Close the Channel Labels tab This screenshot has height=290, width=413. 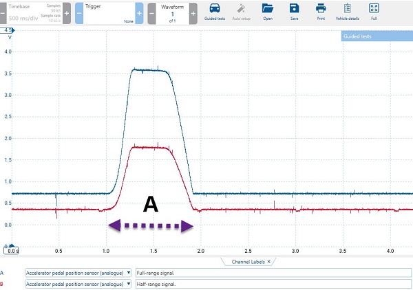pos(269,262)
